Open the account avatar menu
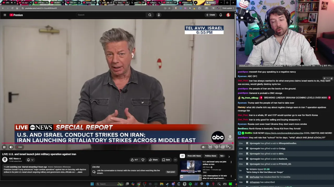 coord(228,15)
